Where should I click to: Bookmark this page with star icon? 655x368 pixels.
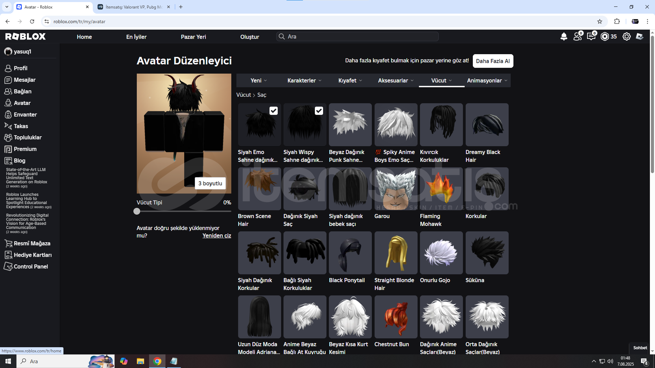(x=600, y=21)
